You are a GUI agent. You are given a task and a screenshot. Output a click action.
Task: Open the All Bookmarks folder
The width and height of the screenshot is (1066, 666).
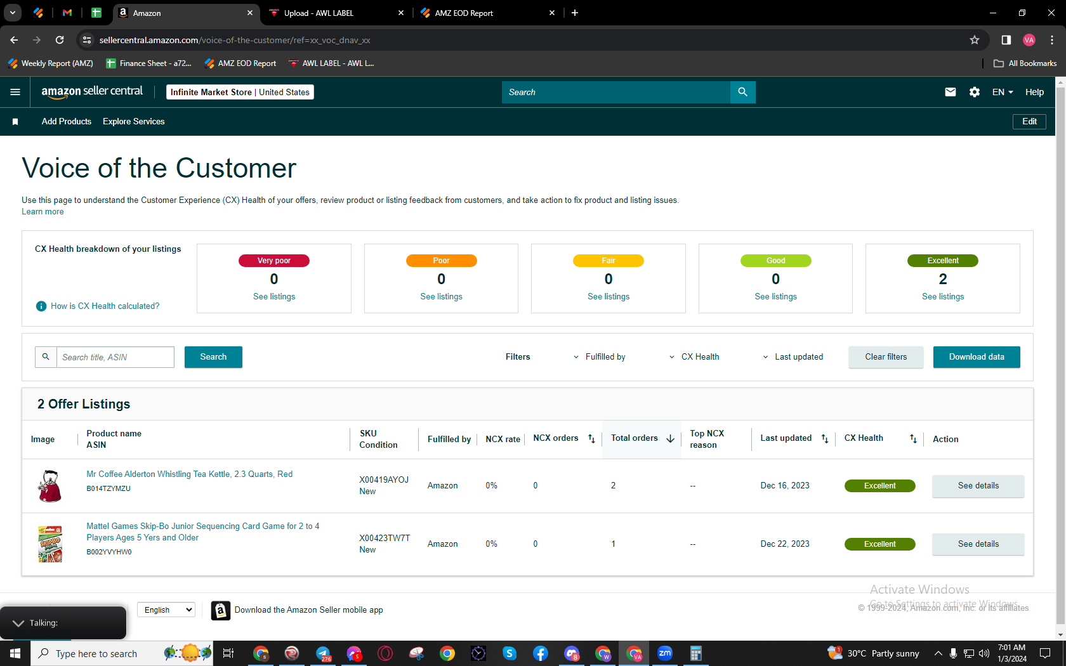1025,63
